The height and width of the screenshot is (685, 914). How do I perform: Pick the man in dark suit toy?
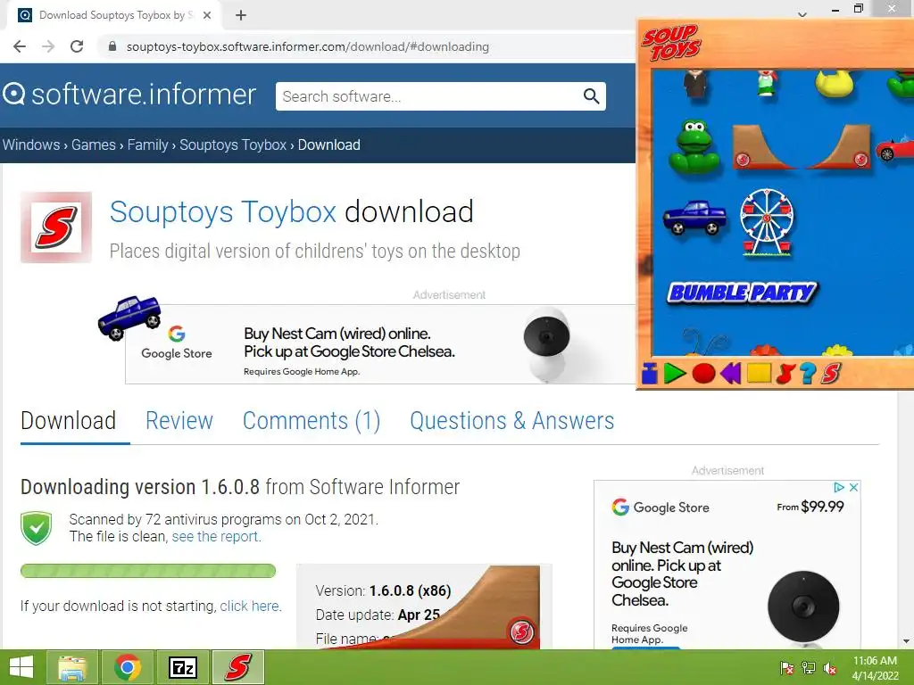(694, 85)
